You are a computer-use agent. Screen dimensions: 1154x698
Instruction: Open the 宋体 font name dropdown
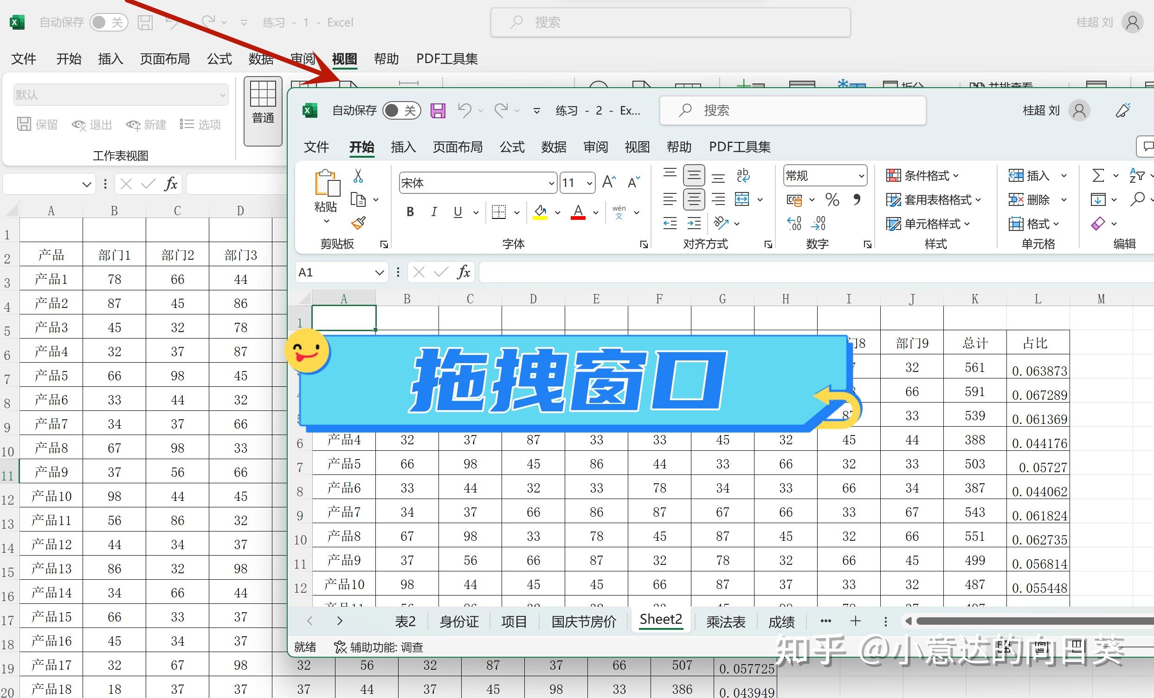[x=551, y=183]
